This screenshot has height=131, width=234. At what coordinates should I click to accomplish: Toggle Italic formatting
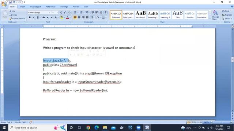tap(34, 17)
